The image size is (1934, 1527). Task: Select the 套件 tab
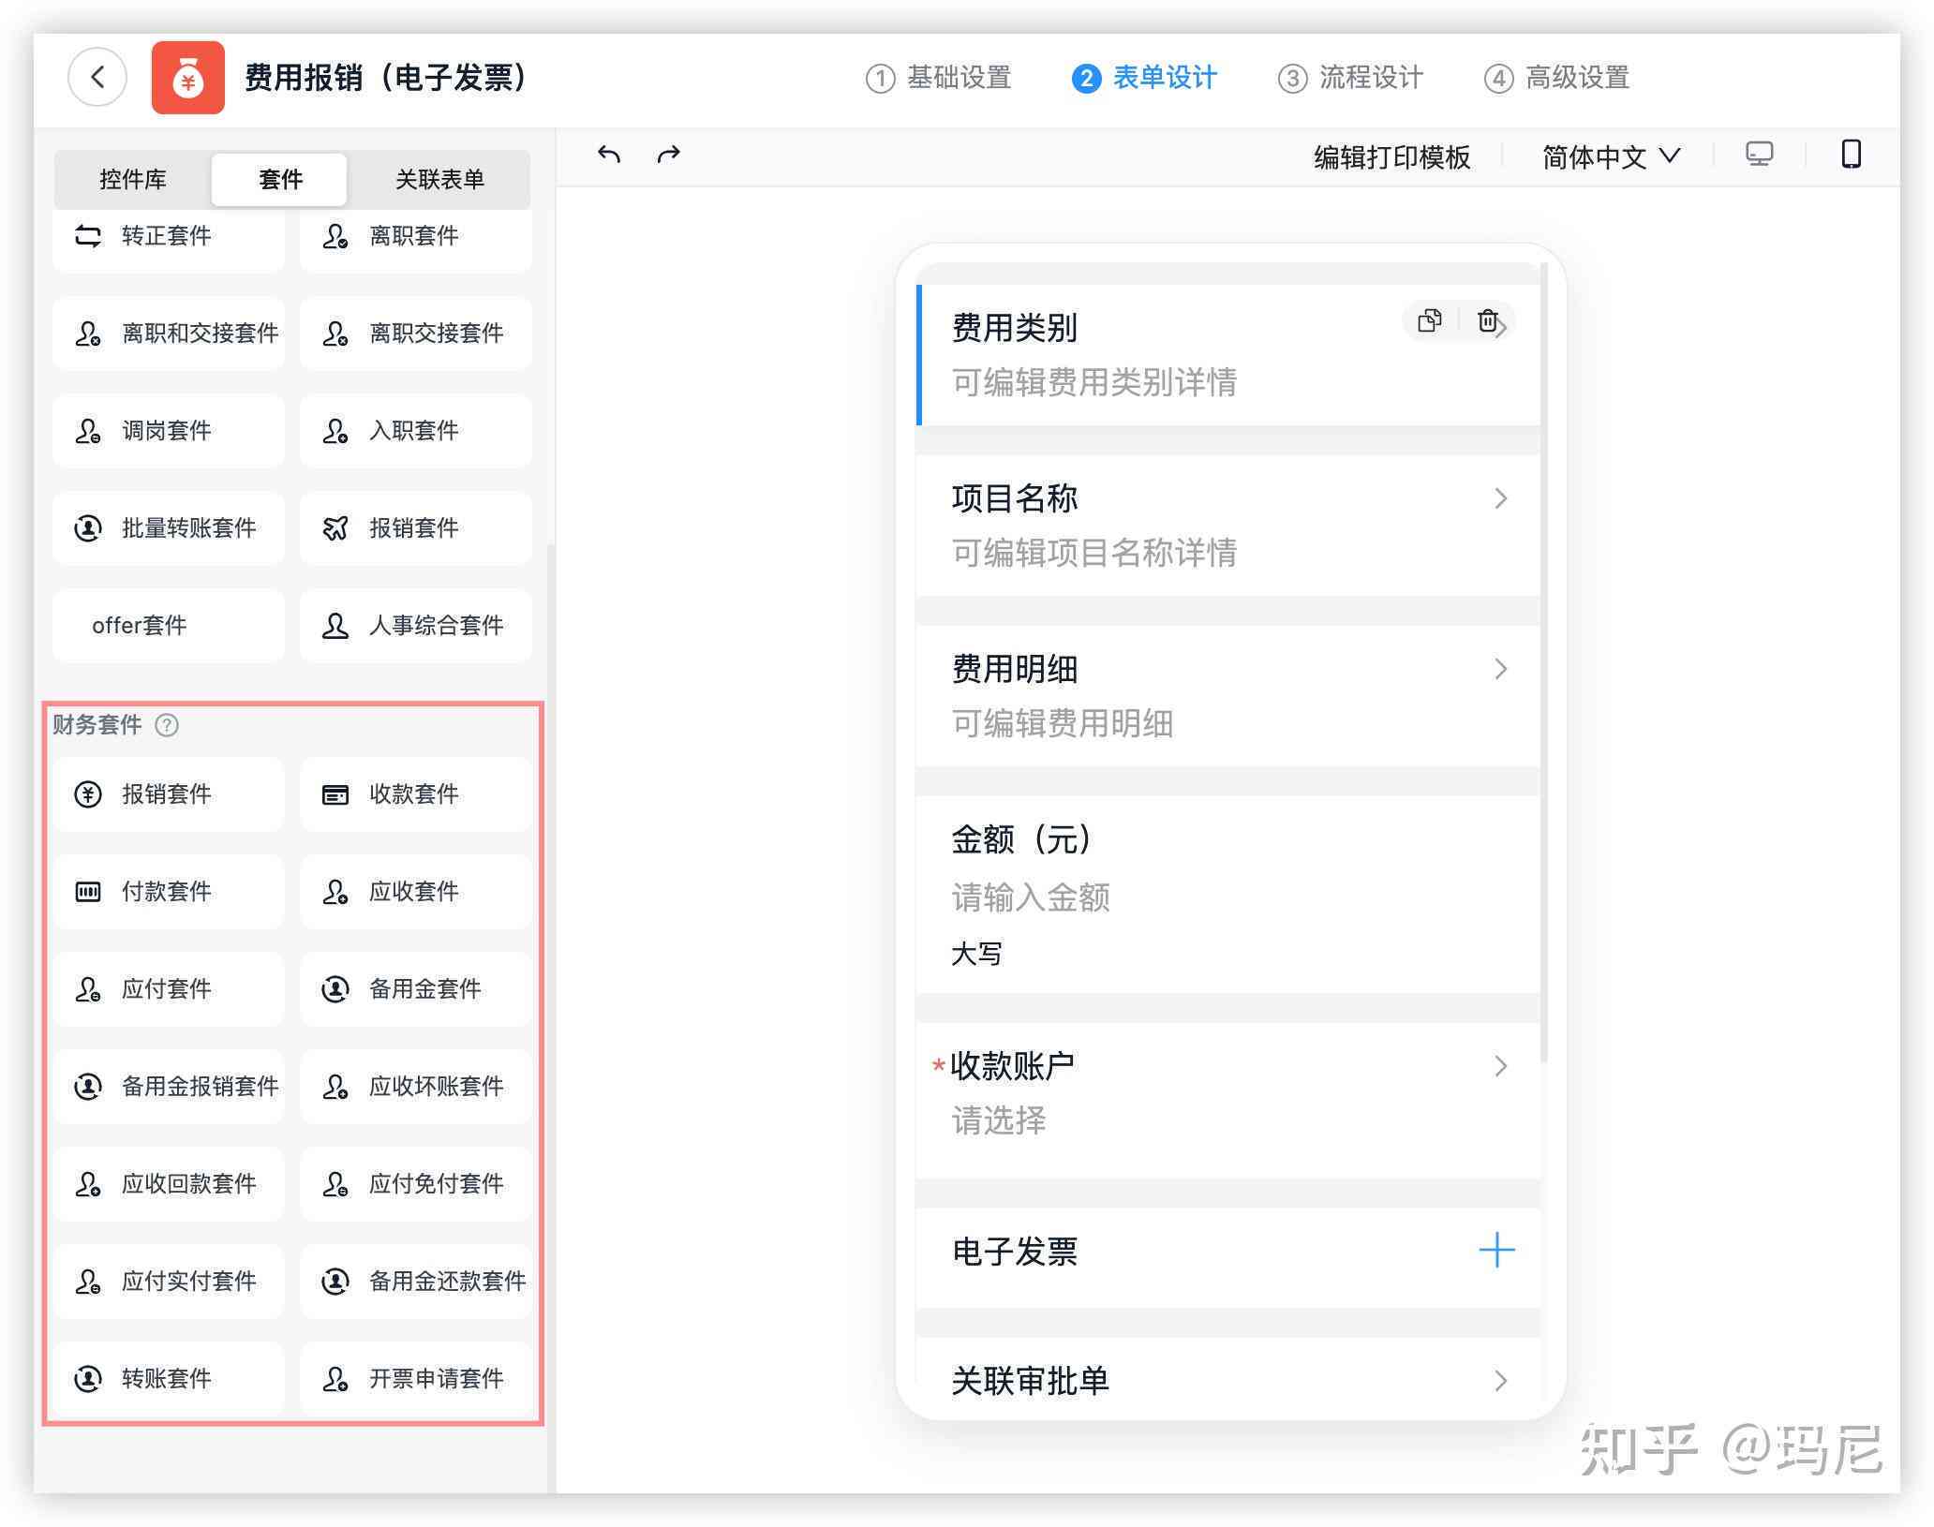[x=280, y=179]
